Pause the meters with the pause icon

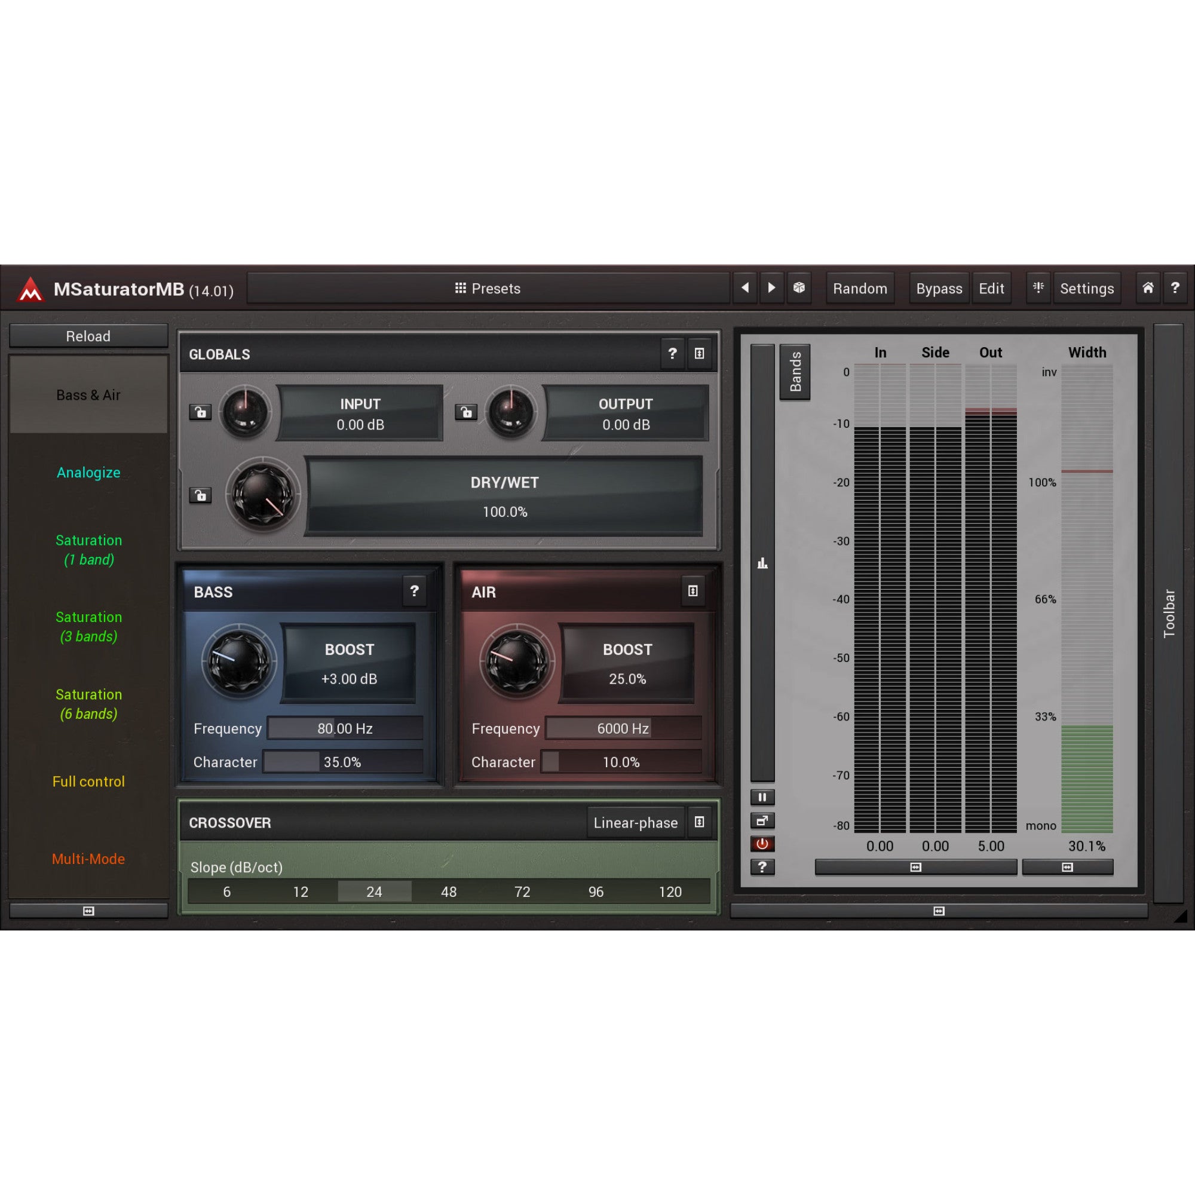(x=762, y=797)
